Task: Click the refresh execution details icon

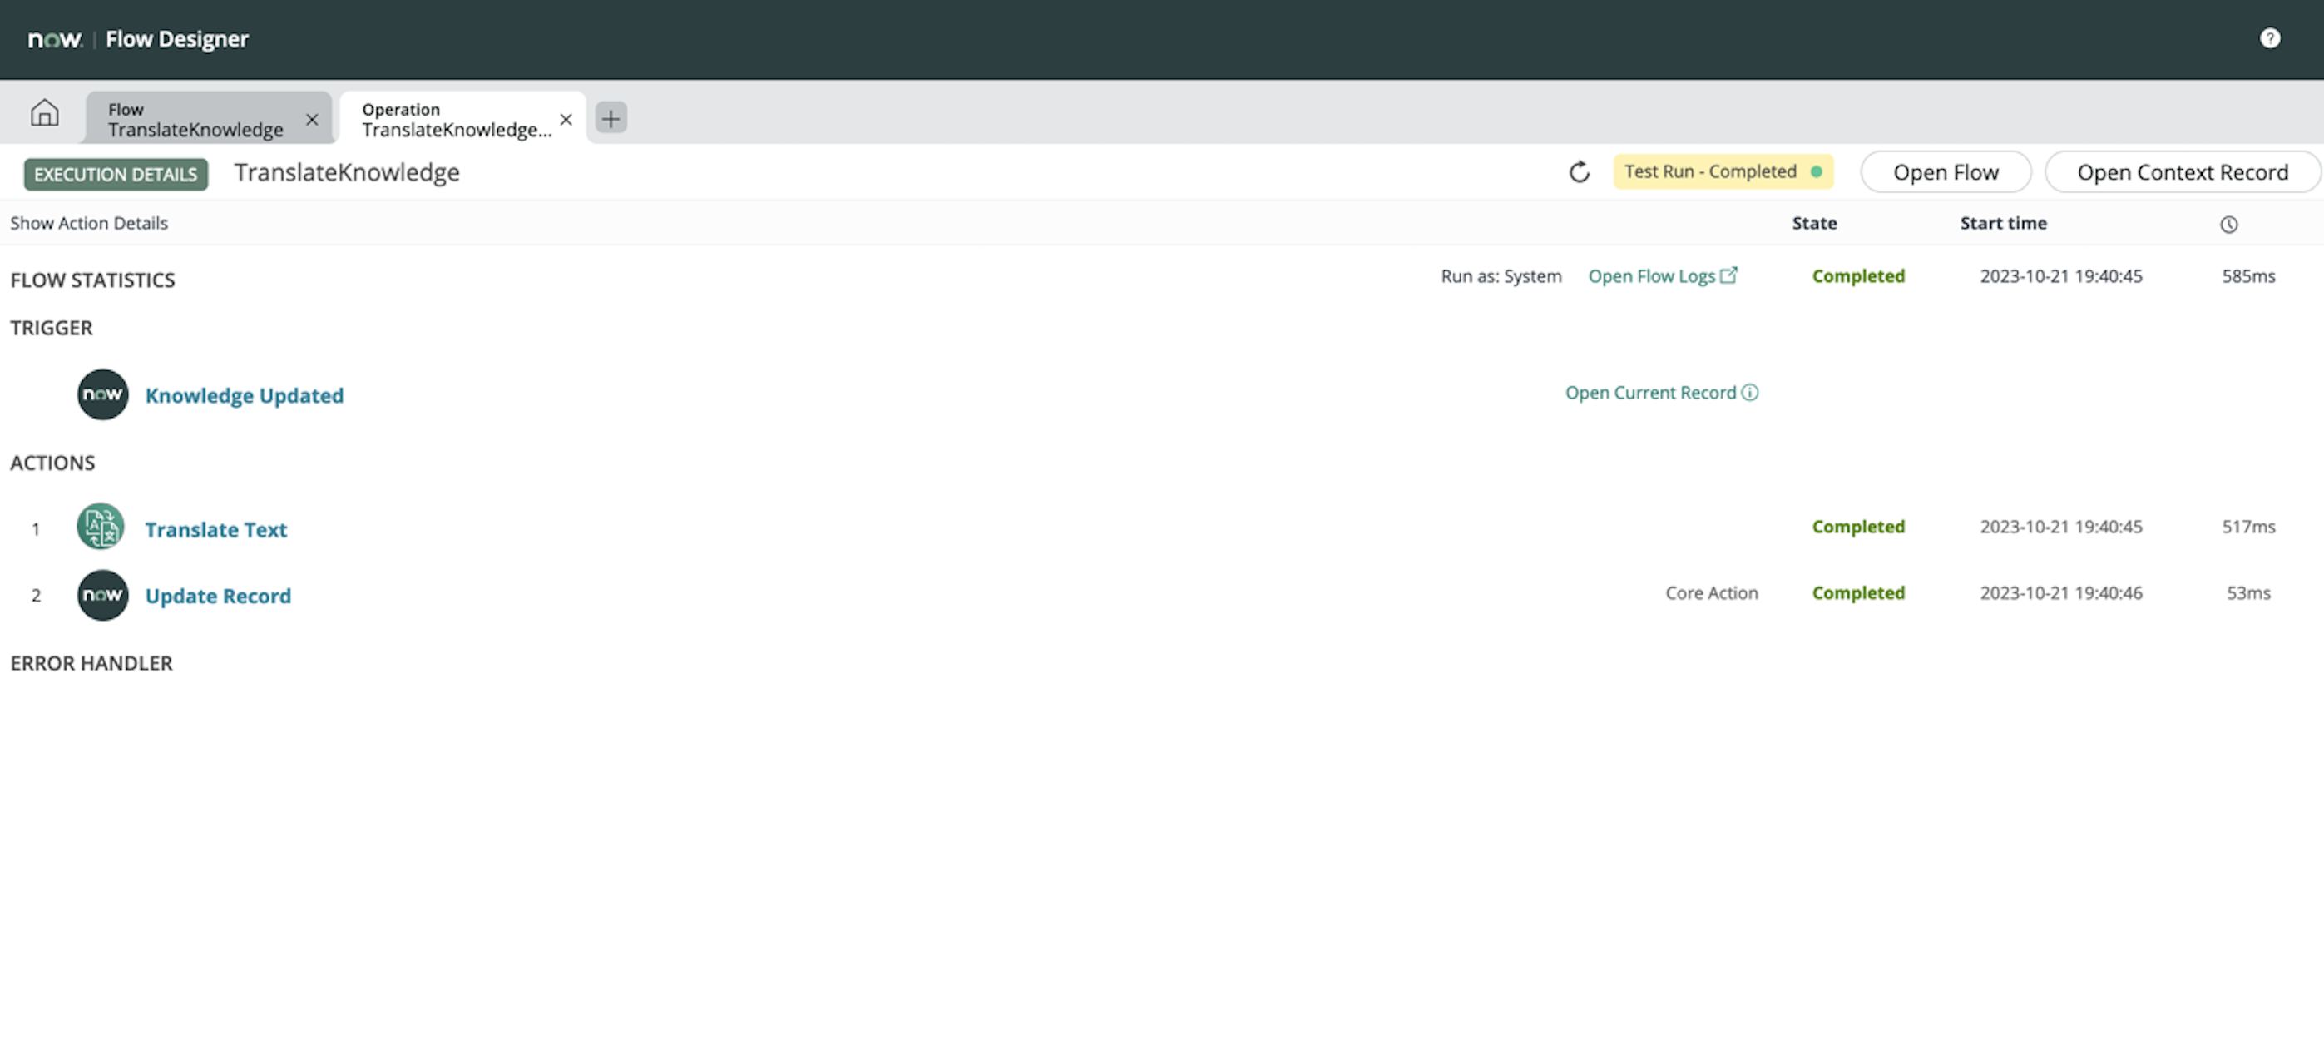Action: [1579, 172]
